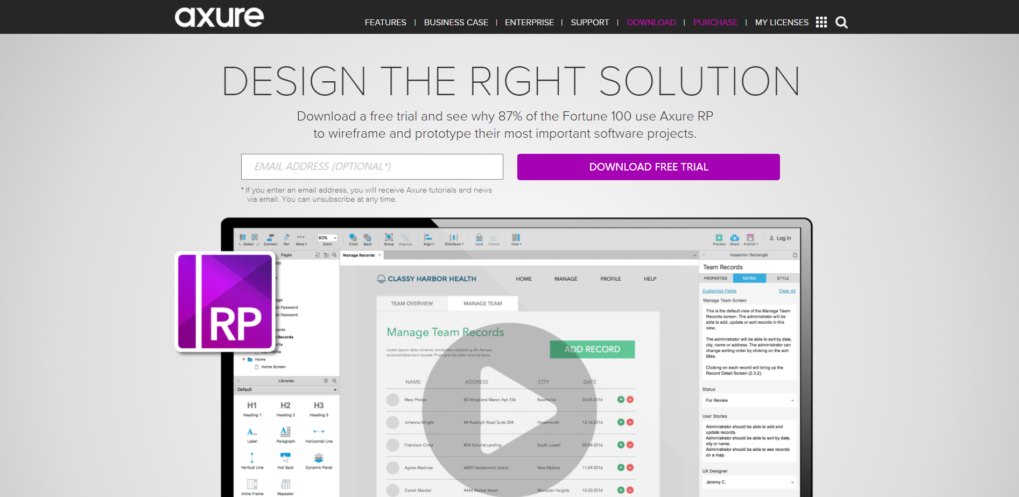Click the Libraries panel menu icon
1019x497 pixels.
(326, 380)
